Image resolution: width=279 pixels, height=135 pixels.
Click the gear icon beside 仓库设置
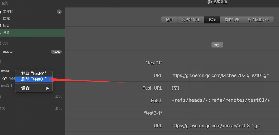[x=210, y=2]
